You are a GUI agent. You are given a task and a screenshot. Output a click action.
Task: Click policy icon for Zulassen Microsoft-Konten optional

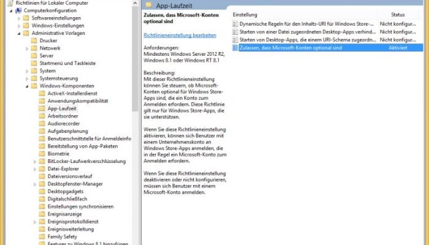point(235,48)
